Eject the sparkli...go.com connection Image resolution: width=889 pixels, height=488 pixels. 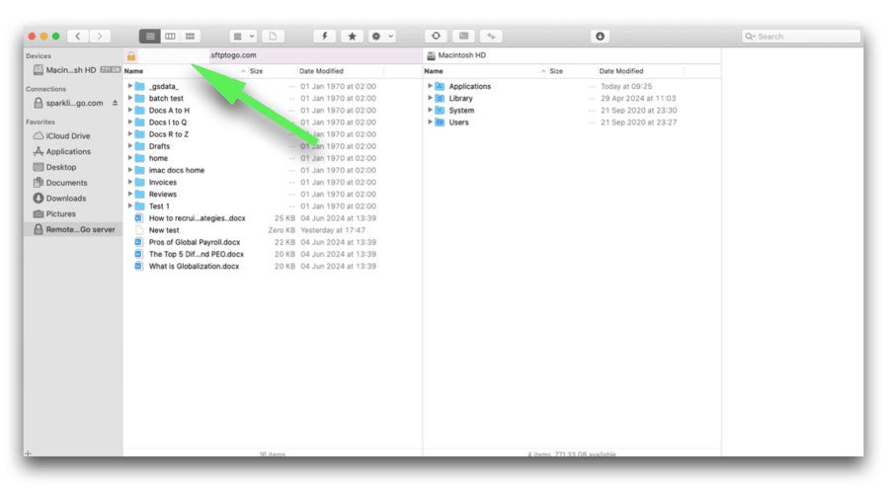point(116,103)
